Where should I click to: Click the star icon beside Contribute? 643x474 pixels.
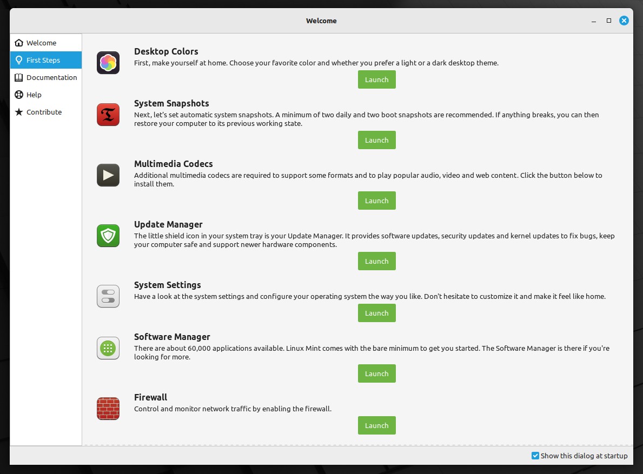tap(19, 112)
